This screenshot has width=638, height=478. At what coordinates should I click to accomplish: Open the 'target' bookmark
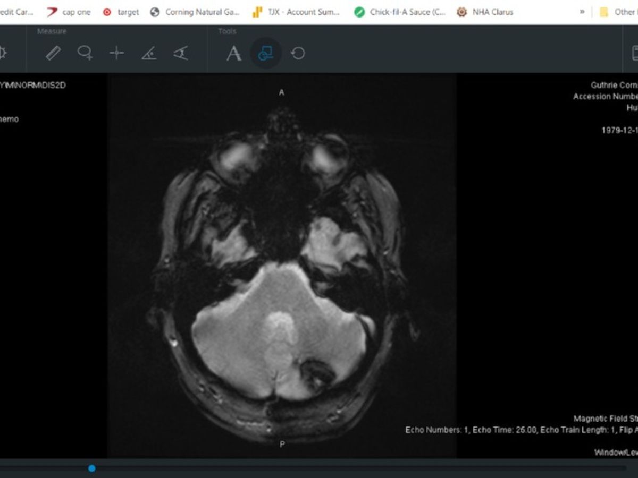[x=121, y=12]
